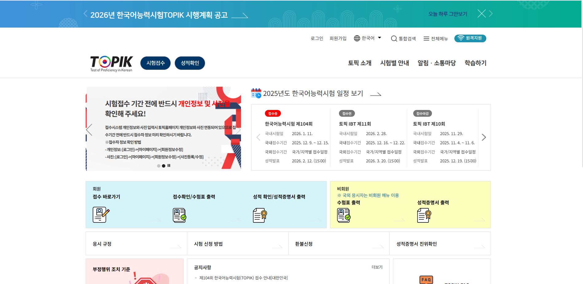Screen dimensions: 583x284
Task: Open the 시험별 안내 menu
Action: [x=394, y=63]
